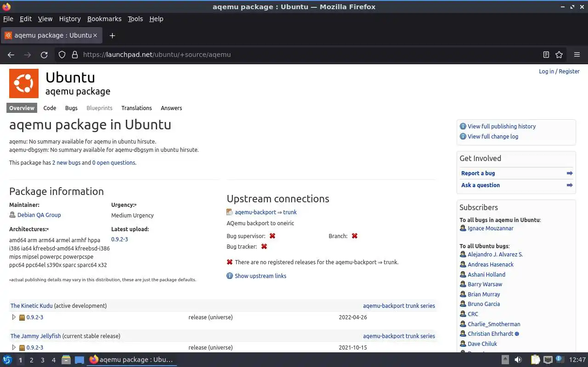This screenshot has height=367, width=588.
Task: Click info icon beside Show upstream links
Action: 230,276
